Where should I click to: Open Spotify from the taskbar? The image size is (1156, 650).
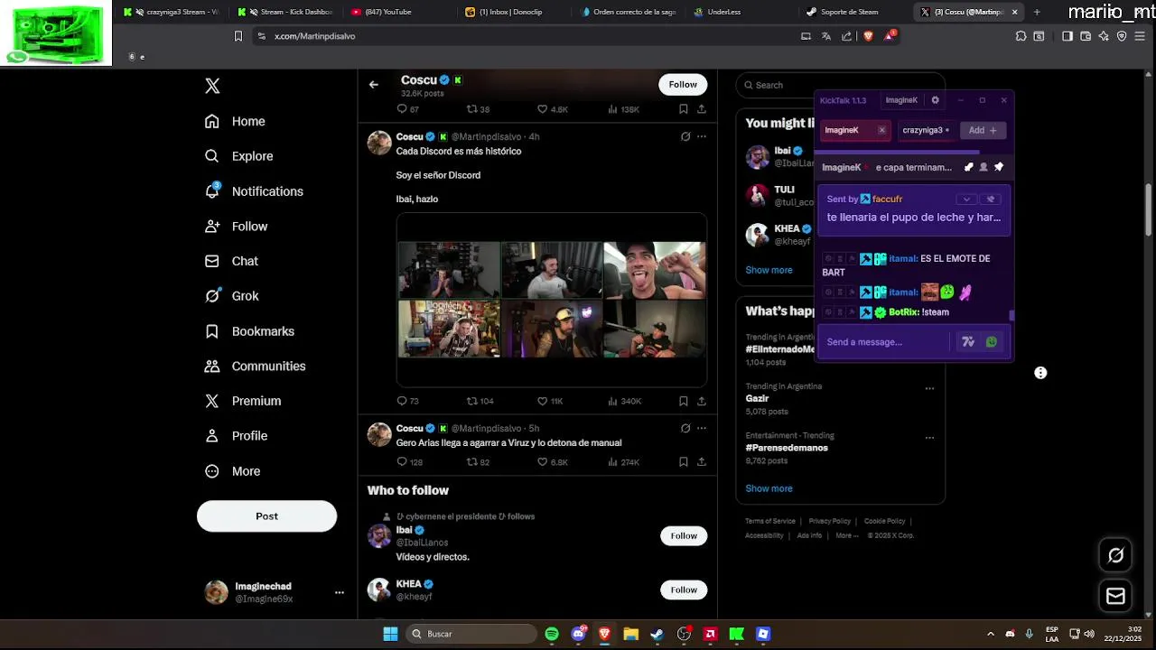point(552,634)
